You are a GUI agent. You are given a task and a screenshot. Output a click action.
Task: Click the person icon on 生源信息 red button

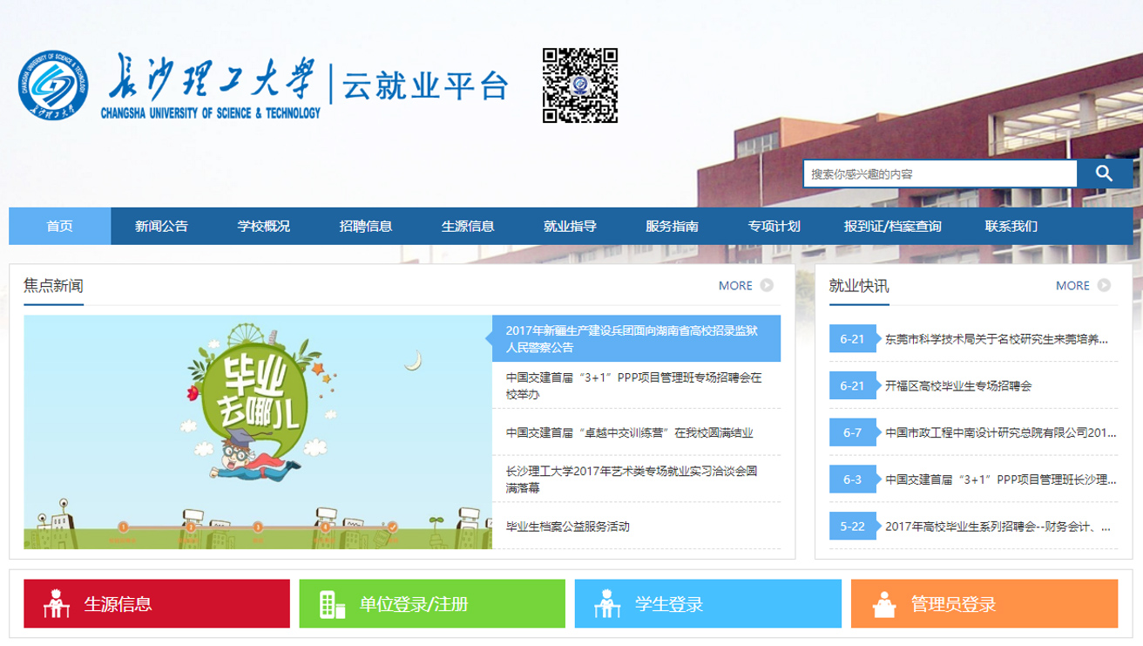click(57, 602)
